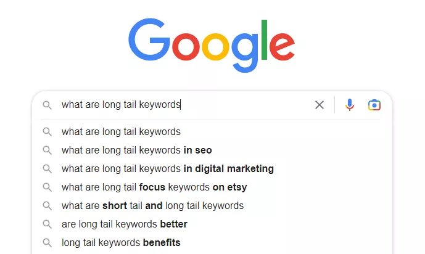The width and height of the screenshot is (425, 254).
Task: Open Google Lens camera search icon
Action: point(374,105)
